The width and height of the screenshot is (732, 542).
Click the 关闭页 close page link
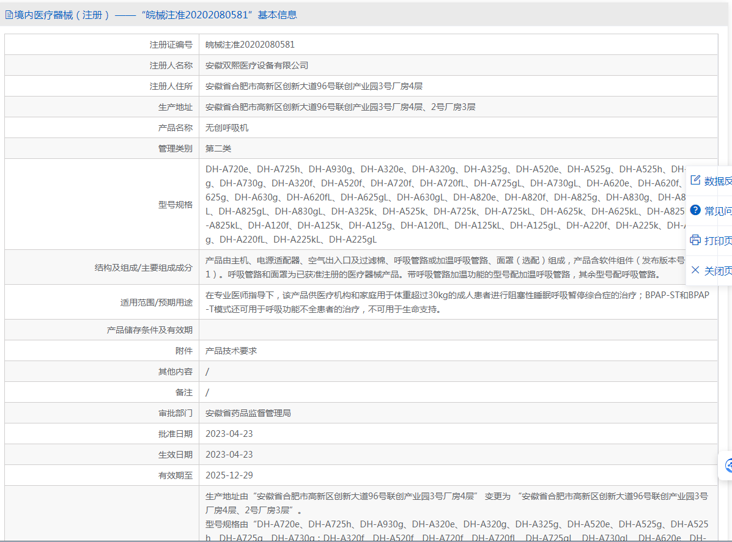(x=718, y=271)
